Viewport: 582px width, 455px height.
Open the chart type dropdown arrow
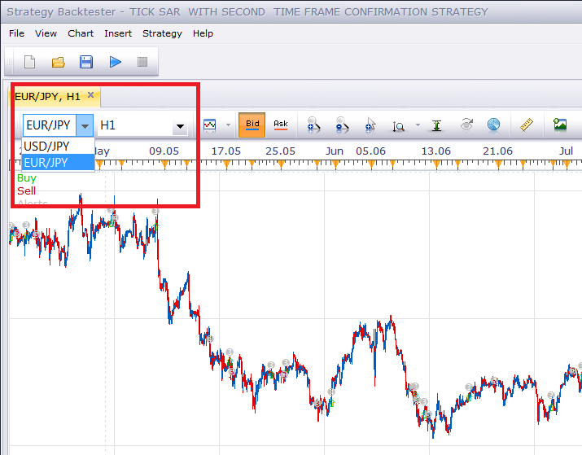pos(228,125)
